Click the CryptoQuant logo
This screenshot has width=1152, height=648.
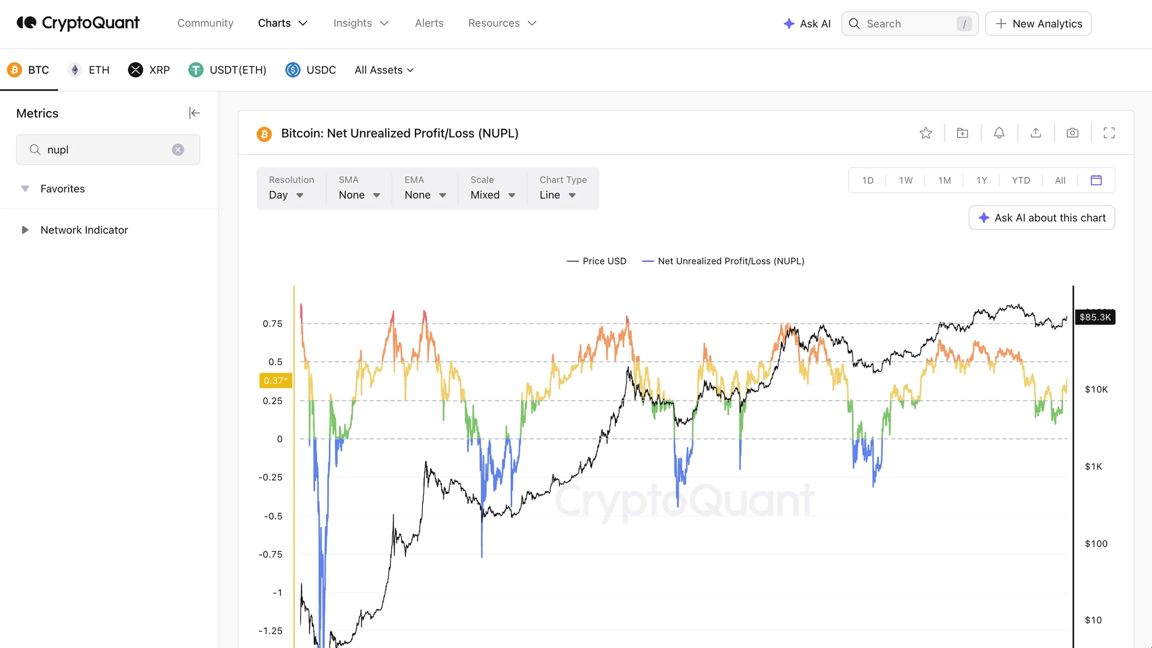[x=78, y=23]
